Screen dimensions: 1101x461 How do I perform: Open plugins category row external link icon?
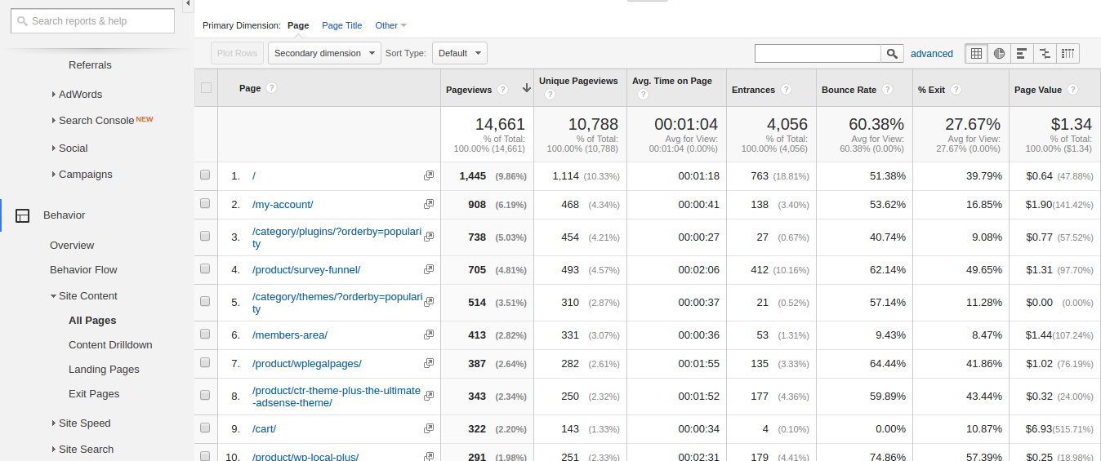tap(429, 237)
